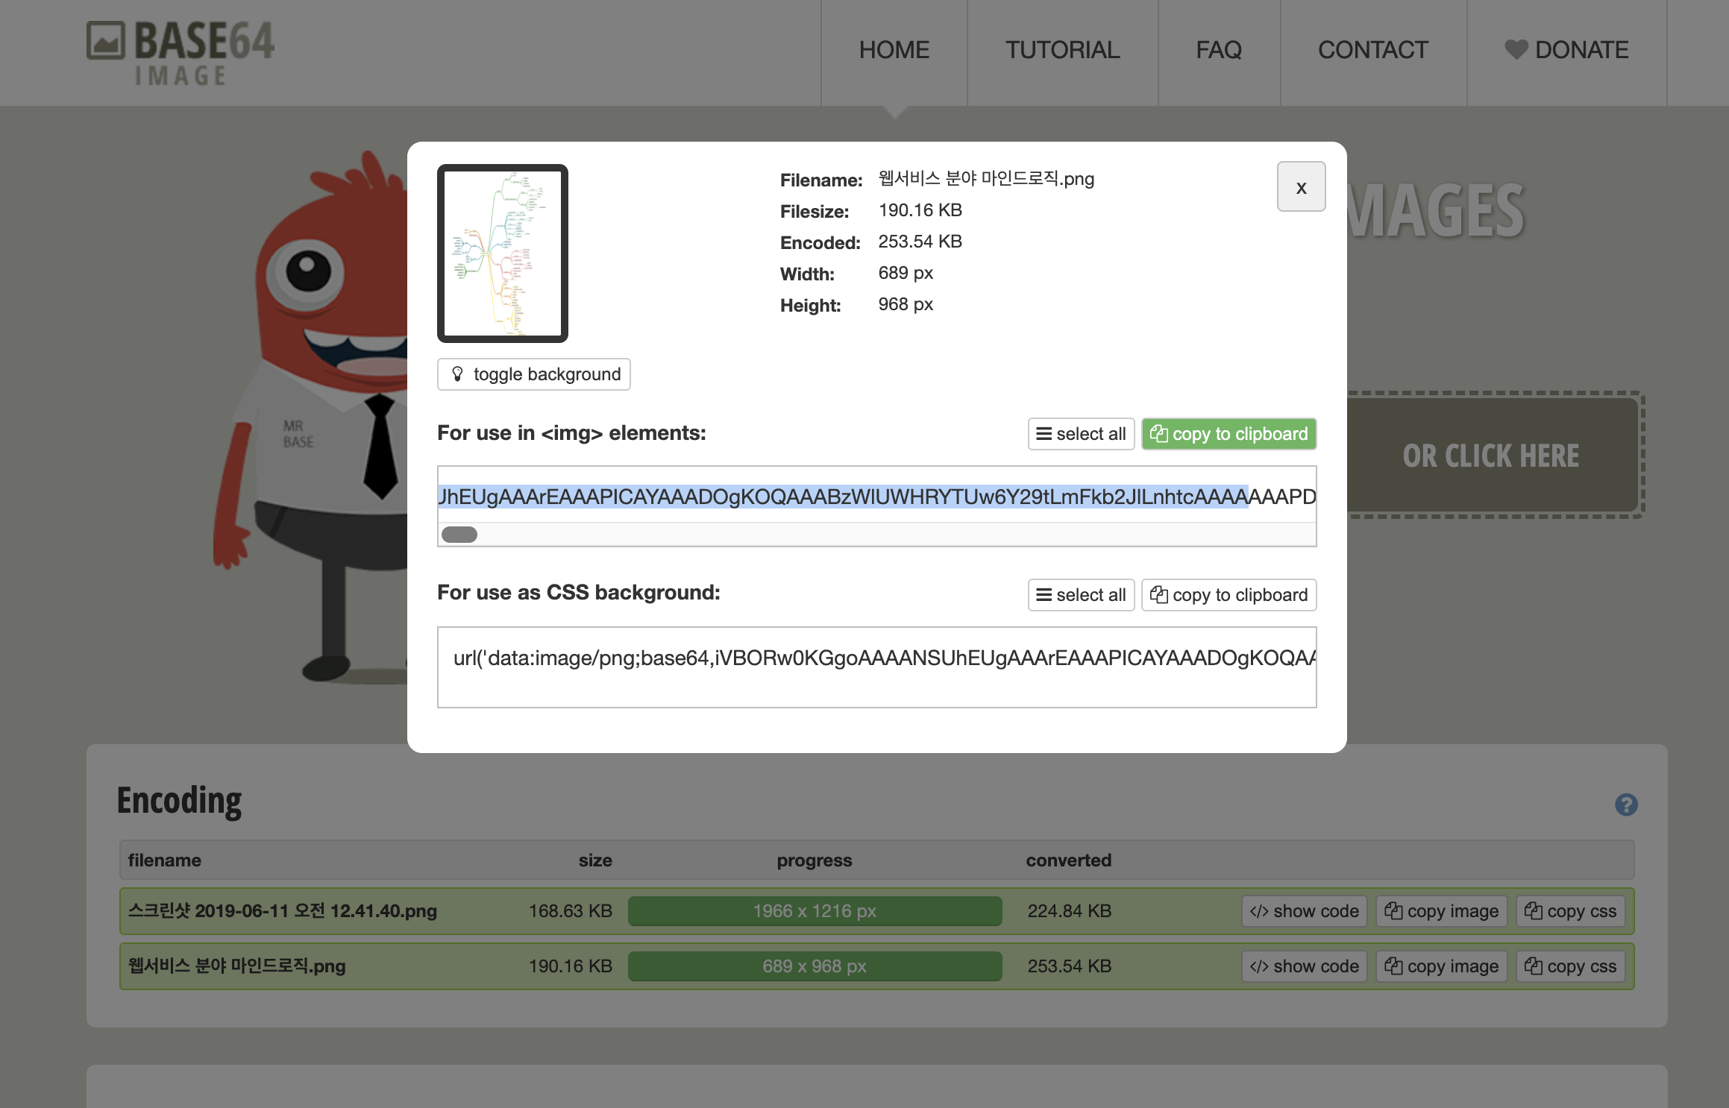Click the heart Donate icon
This screenshot has height=1108, width=1729.
(1516, 49)
